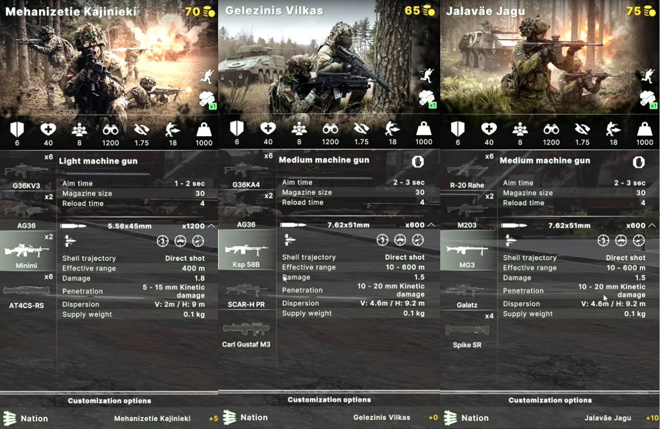The image size is (660, 429).
Task: Click the 75 cost coins on Jalaväe Jagu
Action: pyautogui.click(x=641, y=11)
